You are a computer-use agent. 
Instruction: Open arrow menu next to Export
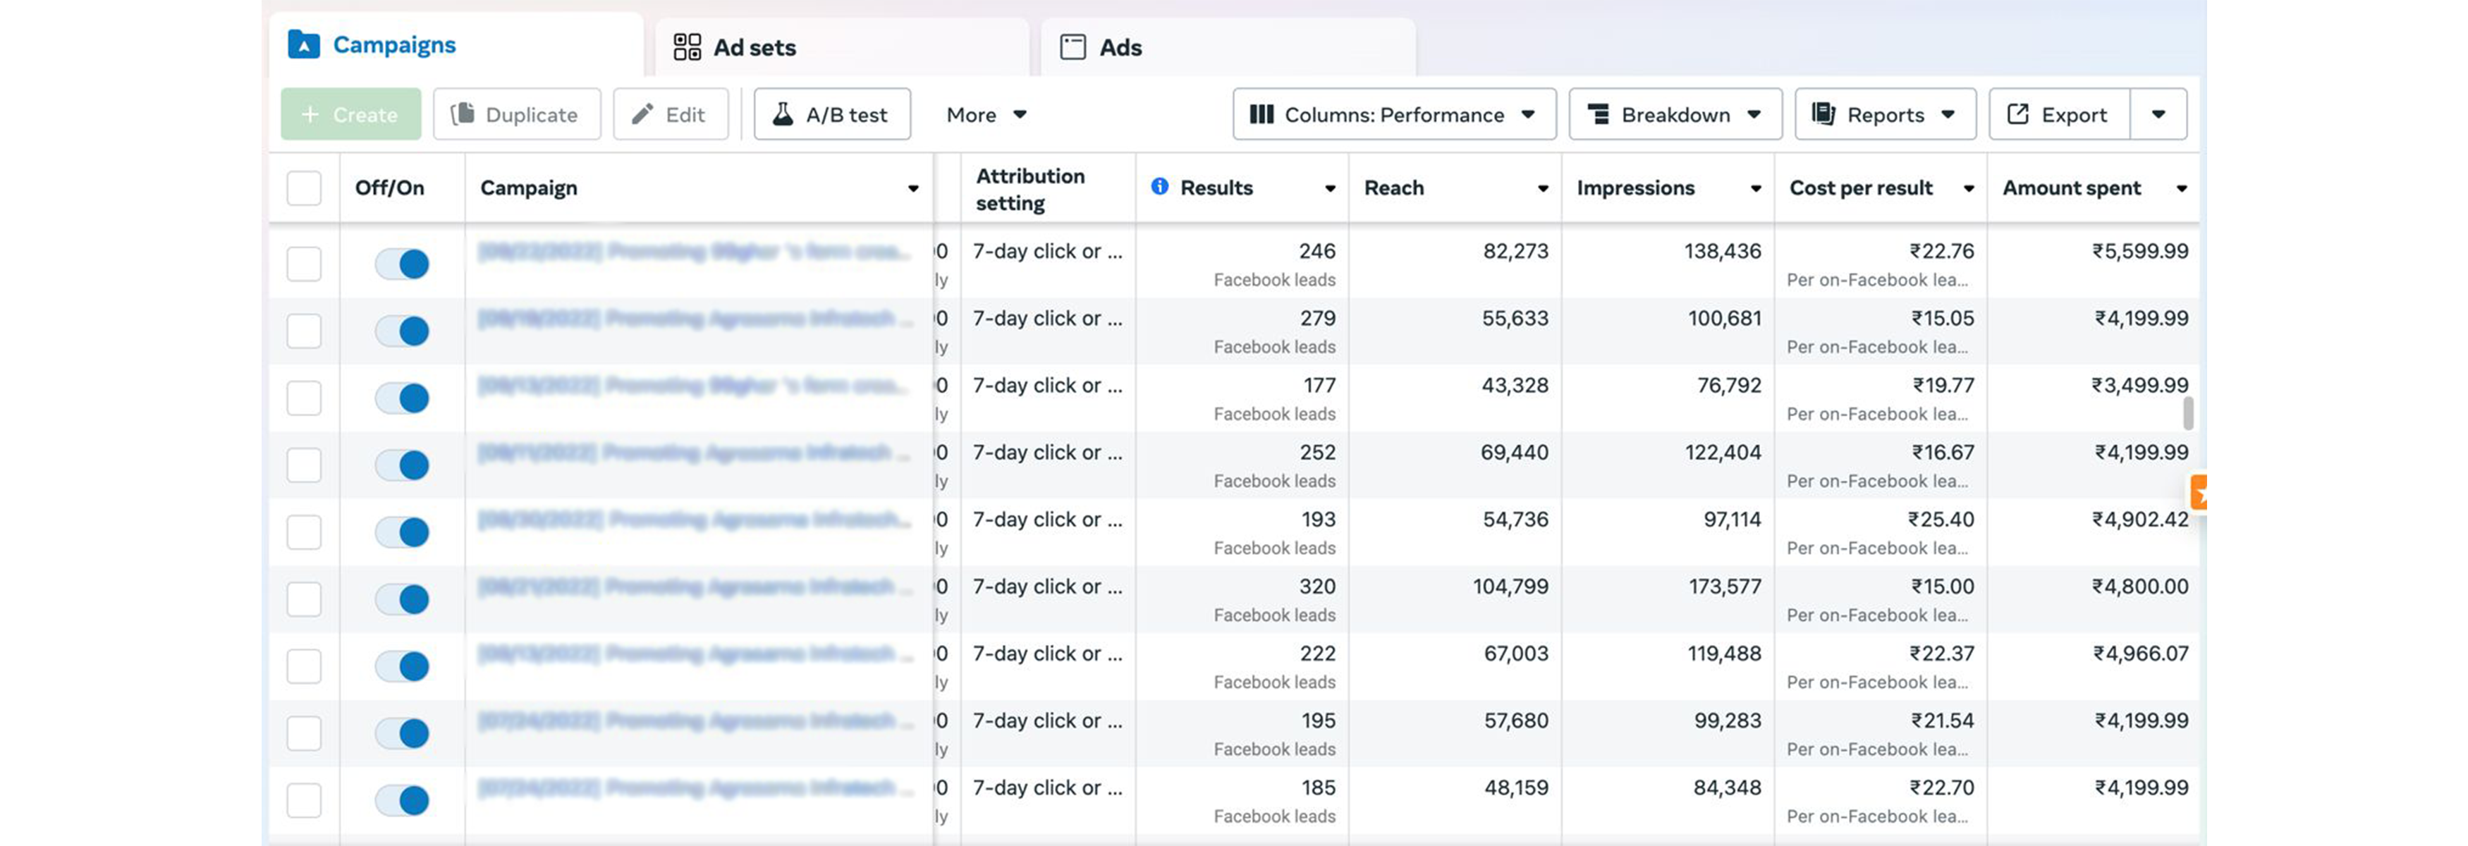pos(2158,115)
